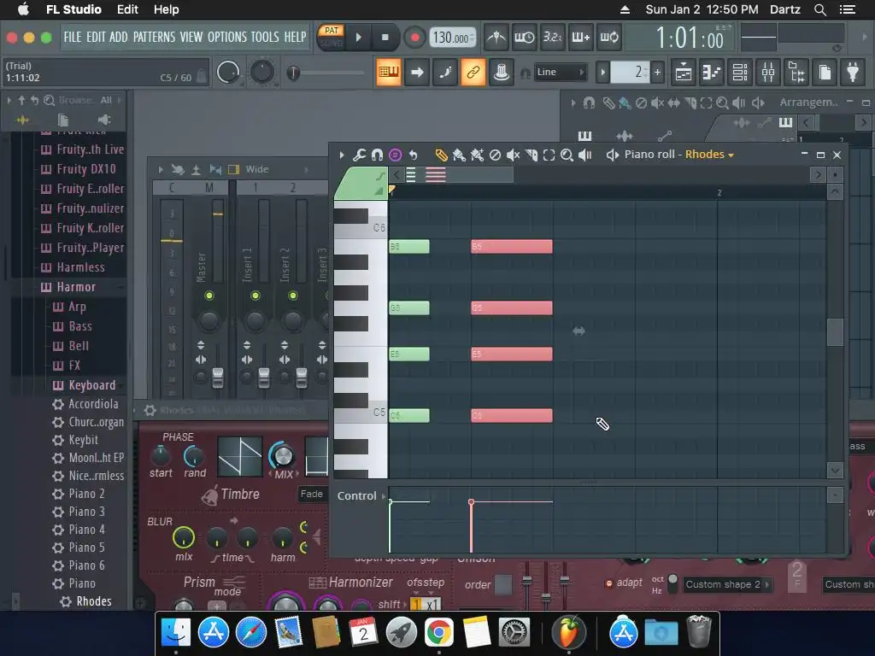Click the Piano roll vertical scrollbar thumb
The image size is (875, 656).
(x=834, y=332)
